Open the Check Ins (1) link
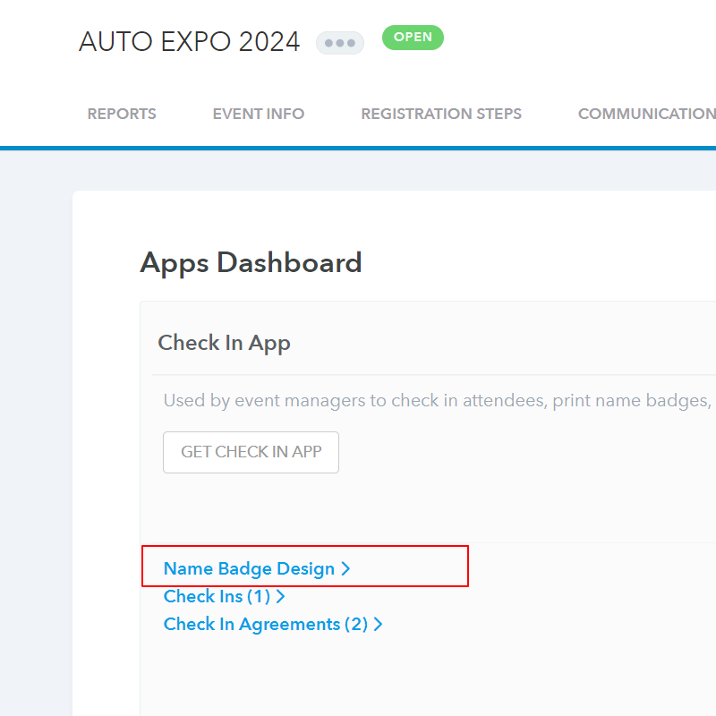The height and width of the screenshot is (716, 716). click(217, 596)
